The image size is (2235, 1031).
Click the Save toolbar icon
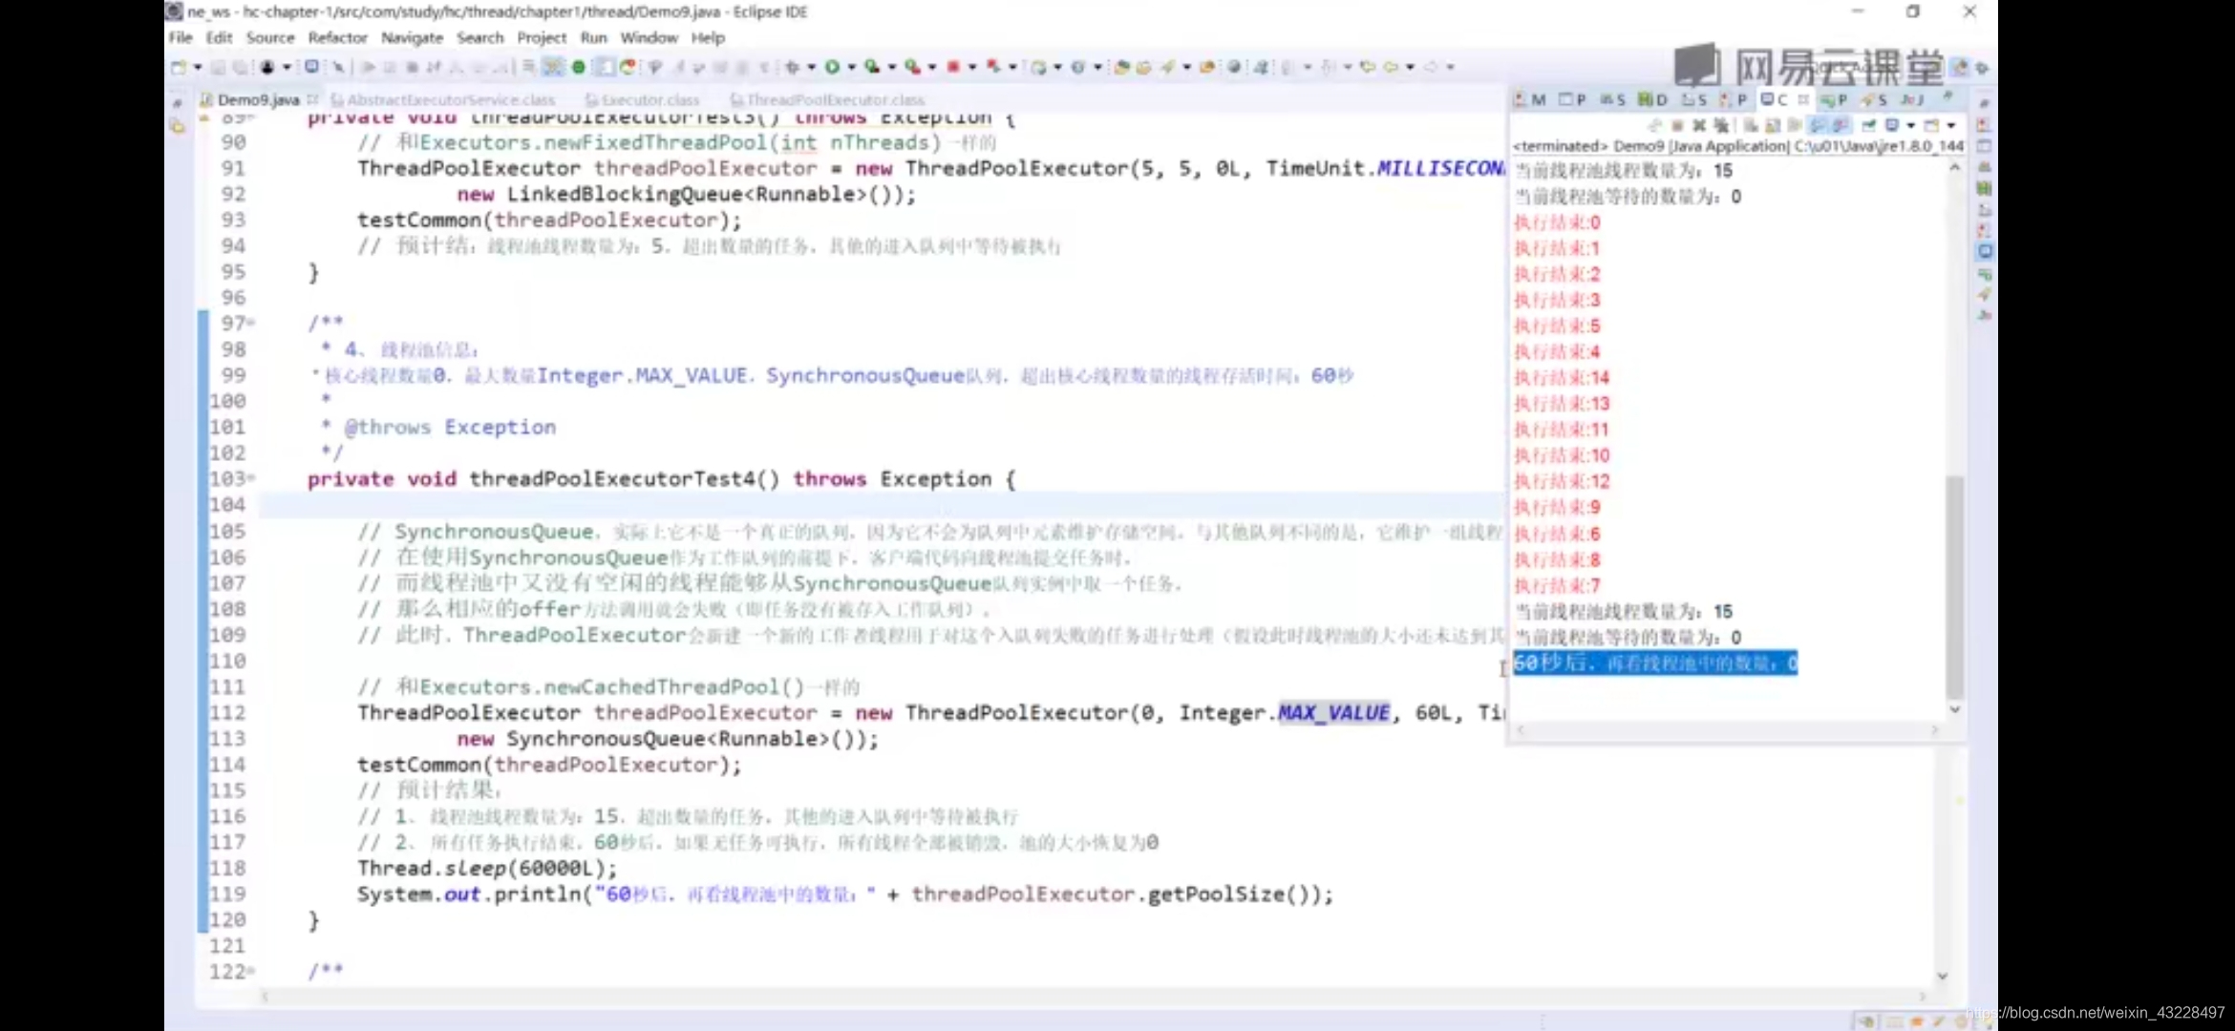tap(219, 67)
